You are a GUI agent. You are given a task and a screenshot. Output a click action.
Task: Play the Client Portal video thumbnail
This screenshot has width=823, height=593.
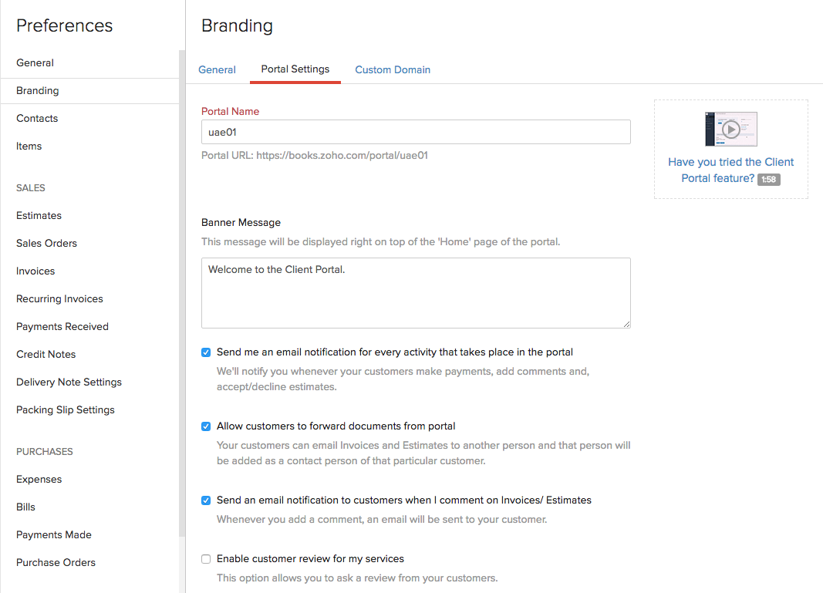point(730,130)
